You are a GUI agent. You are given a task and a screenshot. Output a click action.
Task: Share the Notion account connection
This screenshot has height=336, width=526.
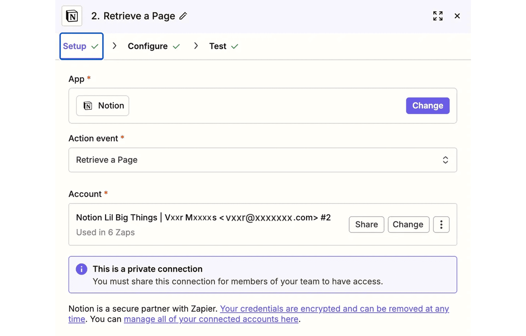point(366,224)
